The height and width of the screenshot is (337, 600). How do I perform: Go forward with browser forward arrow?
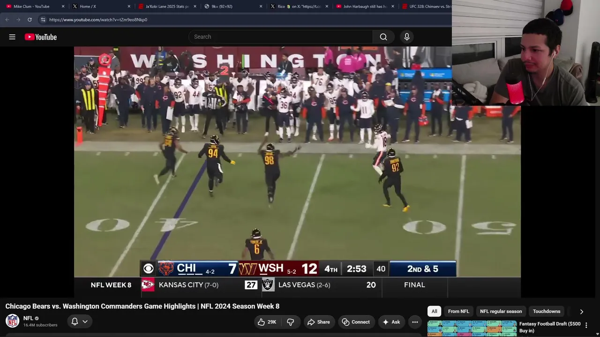click(18, 20)
